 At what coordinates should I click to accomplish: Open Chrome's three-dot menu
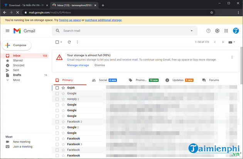[238, 12]
